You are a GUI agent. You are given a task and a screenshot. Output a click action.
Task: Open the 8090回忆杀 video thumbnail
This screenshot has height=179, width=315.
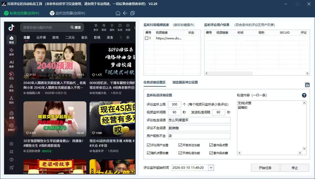(x=112, y=61)
